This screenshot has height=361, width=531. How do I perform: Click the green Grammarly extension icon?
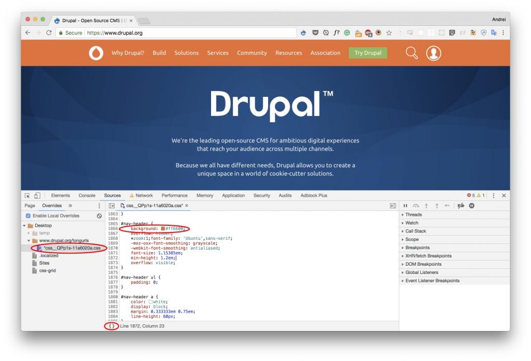347,33
